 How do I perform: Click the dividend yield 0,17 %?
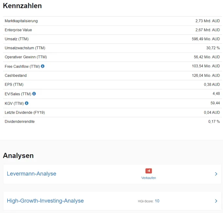click(214, 121)
